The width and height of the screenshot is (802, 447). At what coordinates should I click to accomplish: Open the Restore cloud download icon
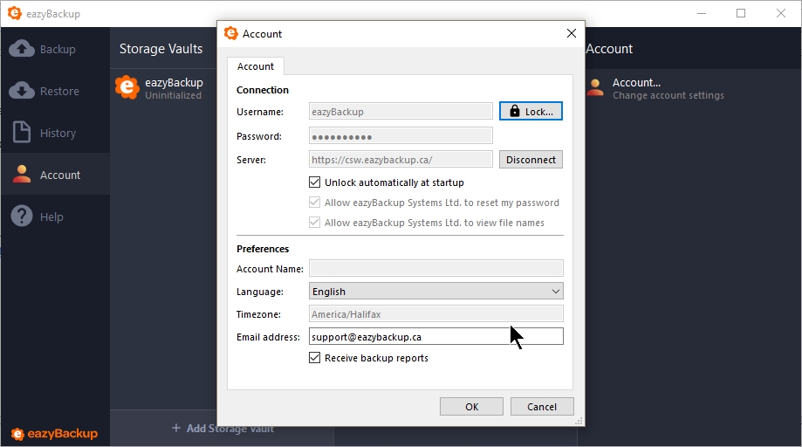pyautogui.click(x=22, y=91)
